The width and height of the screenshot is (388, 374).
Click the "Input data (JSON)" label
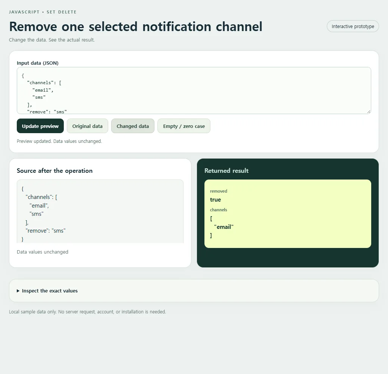click(x=38, y=63)
